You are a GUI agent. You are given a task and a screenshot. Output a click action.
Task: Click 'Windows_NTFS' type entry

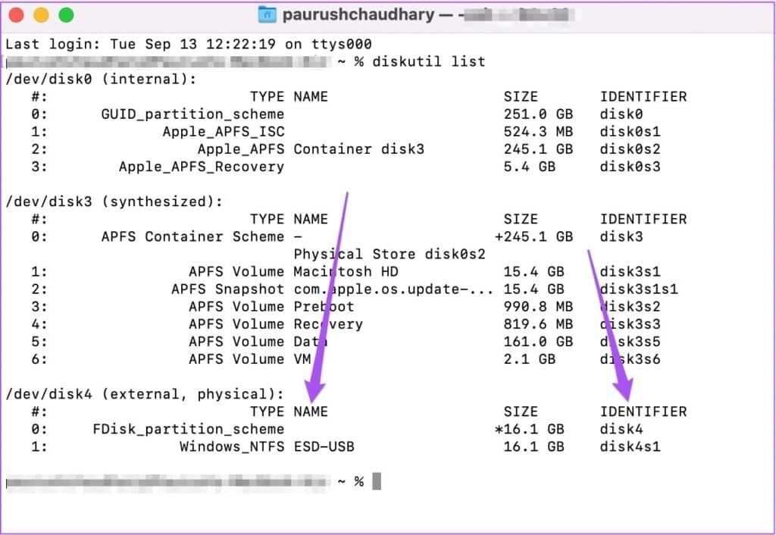tap(232, 446)
